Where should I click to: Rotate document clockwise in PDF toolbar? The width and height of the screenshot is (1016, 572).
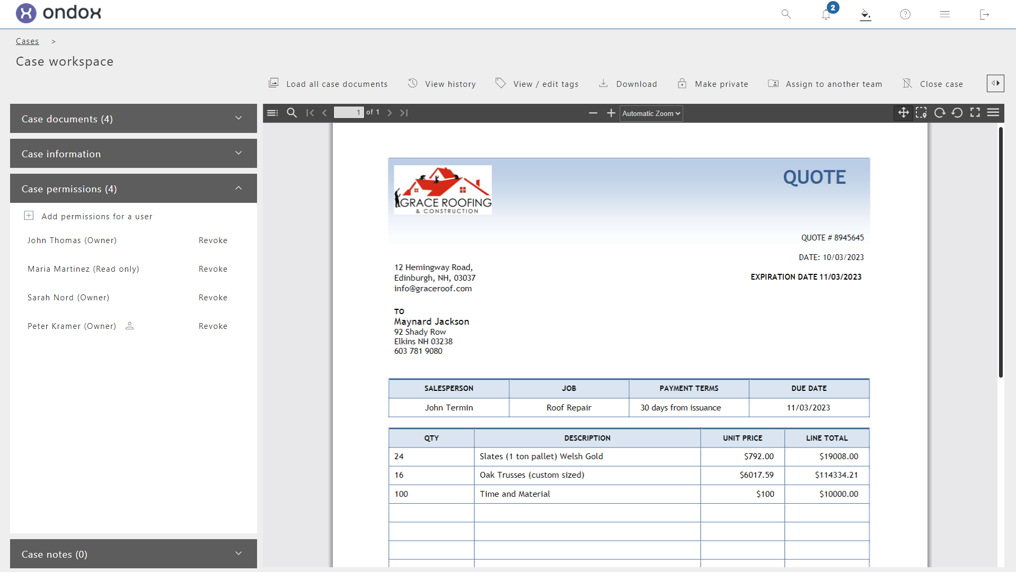pyautogui.click(x=939, y=113)
